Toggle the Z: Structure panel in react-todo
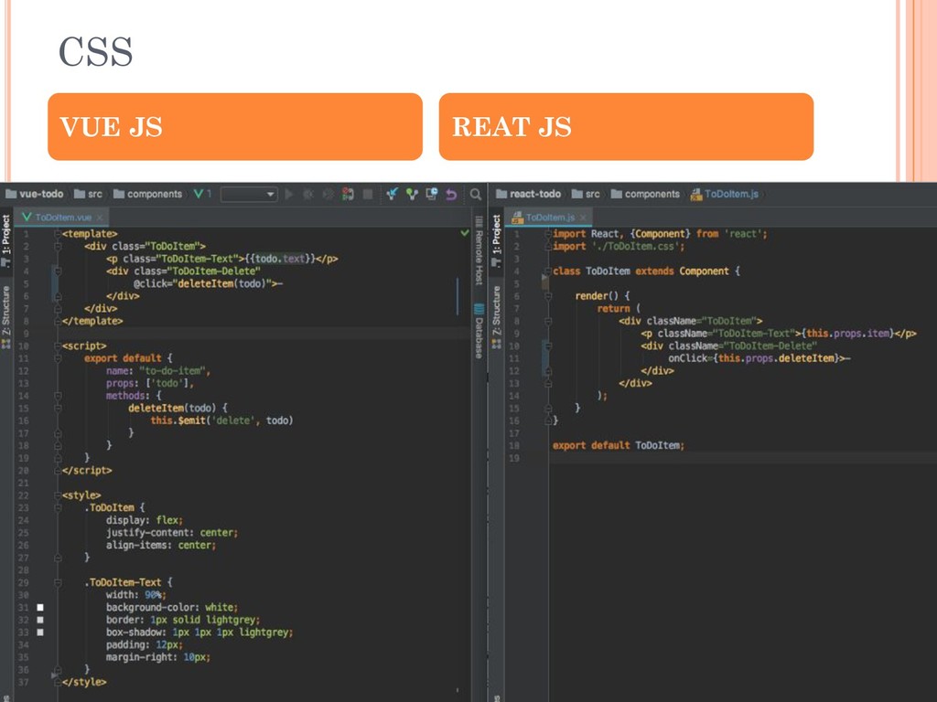Screen dimensions: 937x702 coord(497,316)
